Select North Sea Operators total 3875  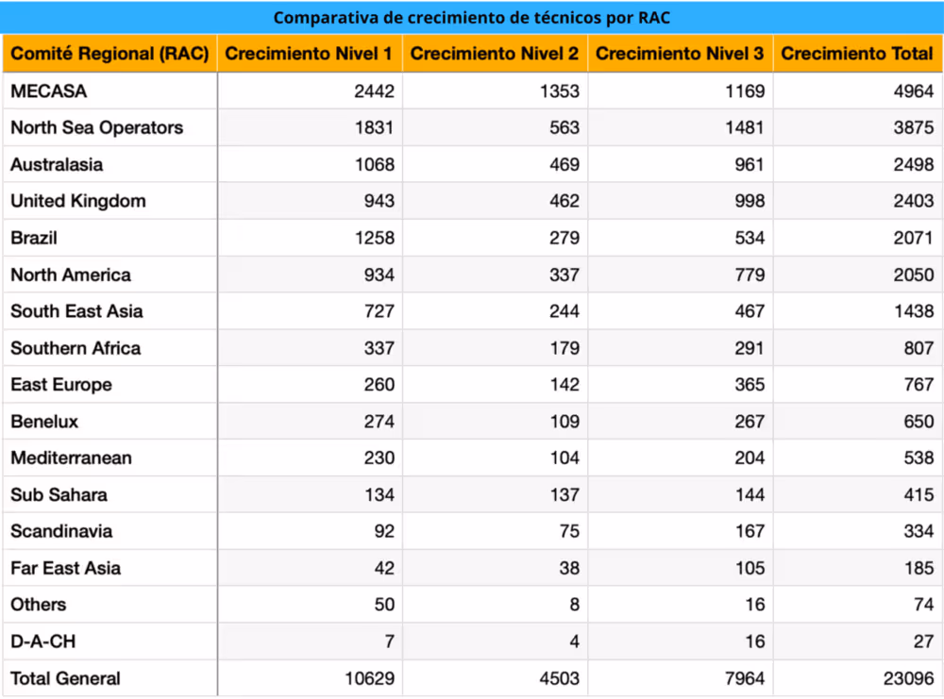point(914,127)
